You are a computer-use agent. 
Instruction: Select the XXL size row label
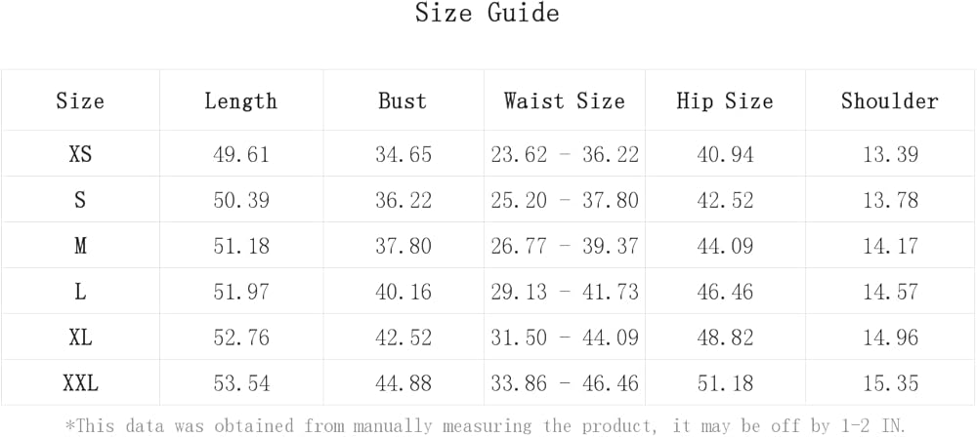pyautogui.click(x=80, y=384)
